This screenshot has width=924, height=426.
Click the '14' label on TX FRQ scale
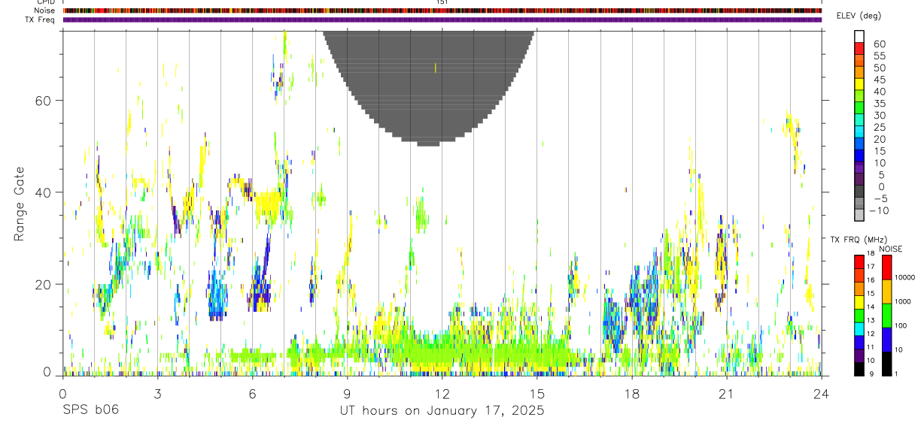coord(871,307)
